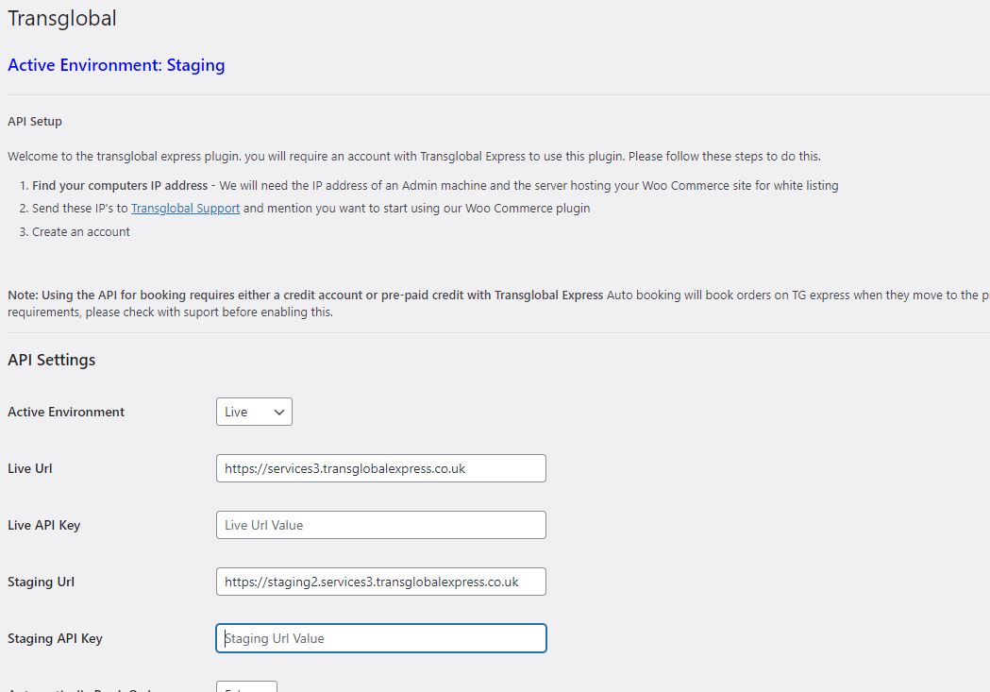Click the Active Environment field label
Image resolution: width=990 pixels, height=692 pixels.
[x=66, y=412]
